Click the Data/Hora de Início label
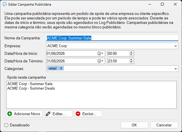 click(x=21, y=54)
